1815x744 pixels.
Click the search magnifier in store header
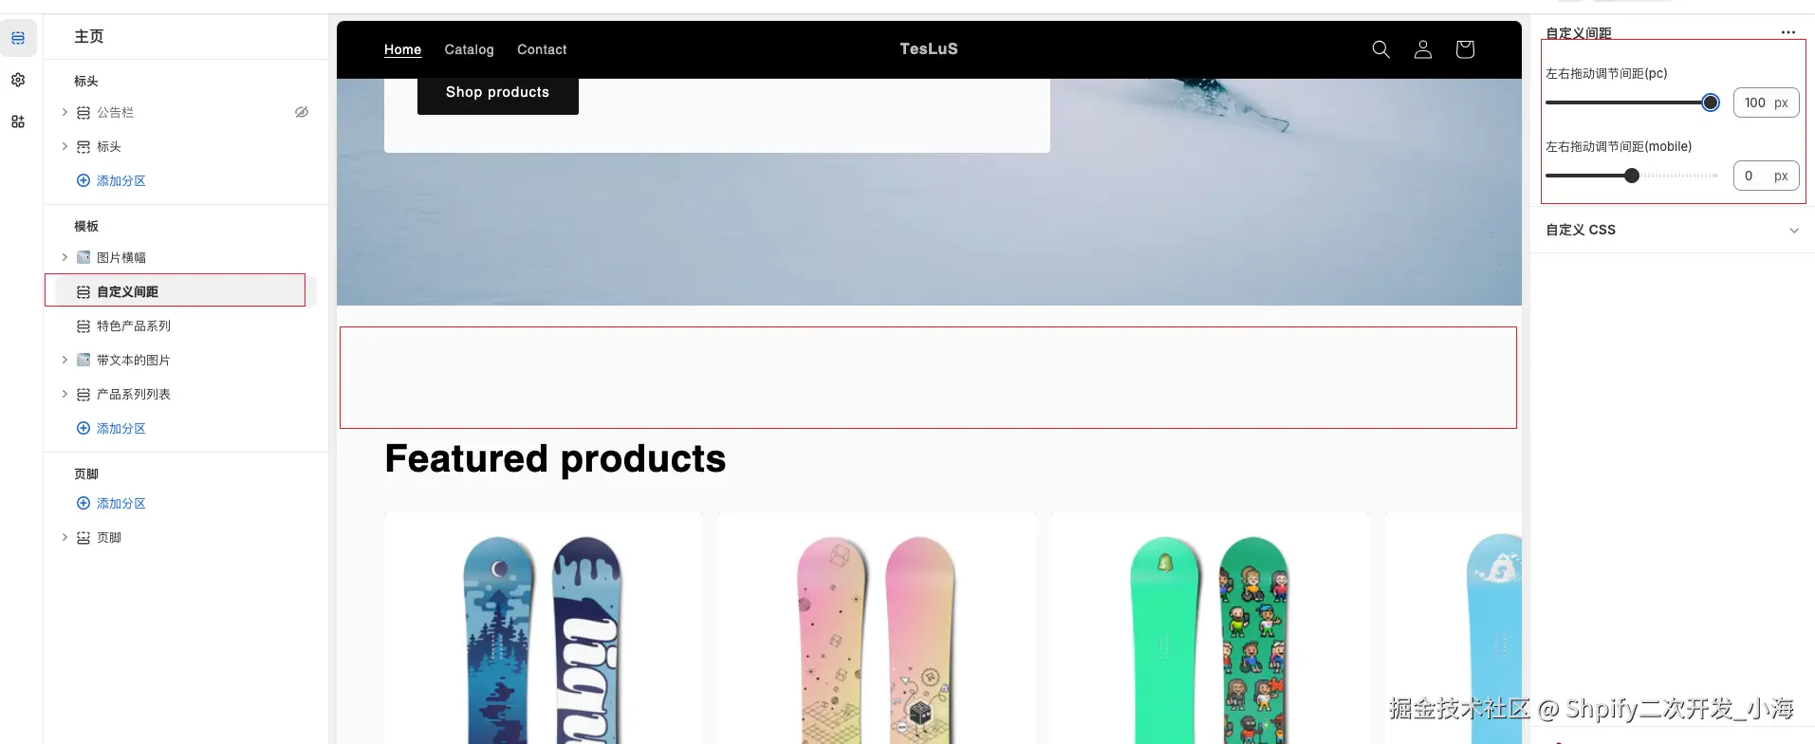[x=1380, y=49]
